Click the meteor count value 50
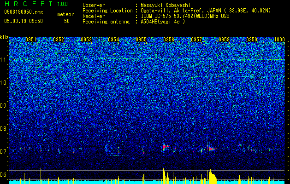The height and width of the screenshot is (184, 290). (x=67, y=21)
